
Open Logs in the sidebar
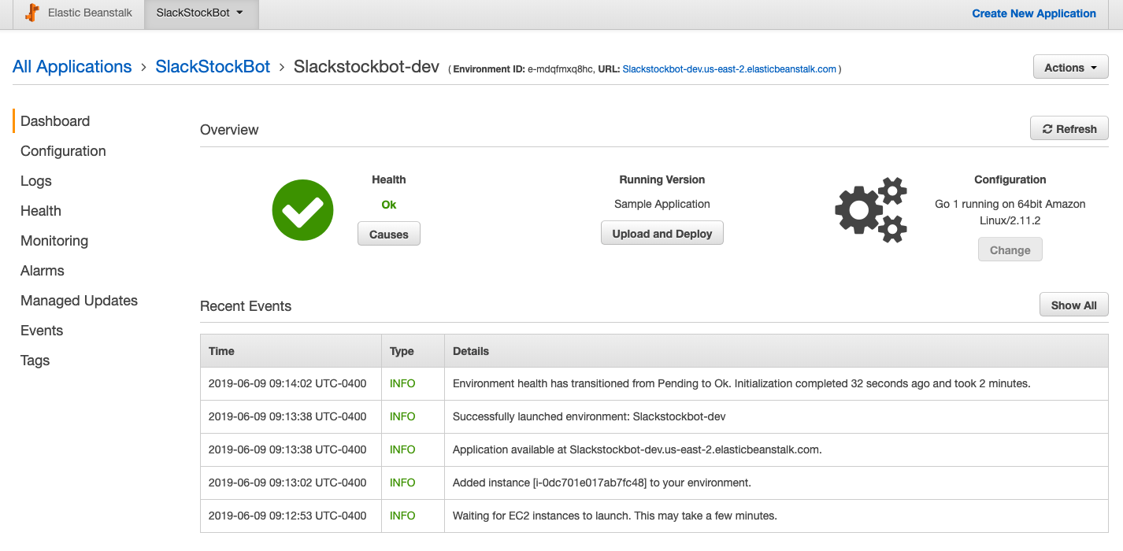tap(36, 181)
